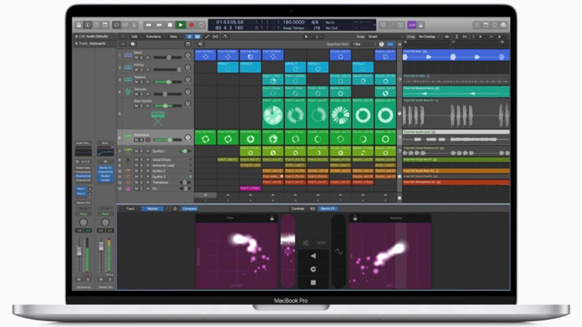Open the Inspector with the i icon
Screen dimensions: 582x327
coord(88,24)
